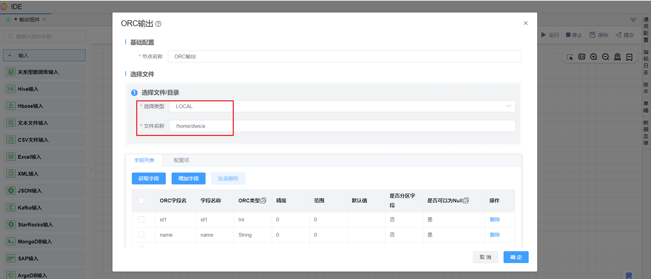Switch to the 配置项 tab
Viewport: 651px width, 279px height.
[181, 160]
